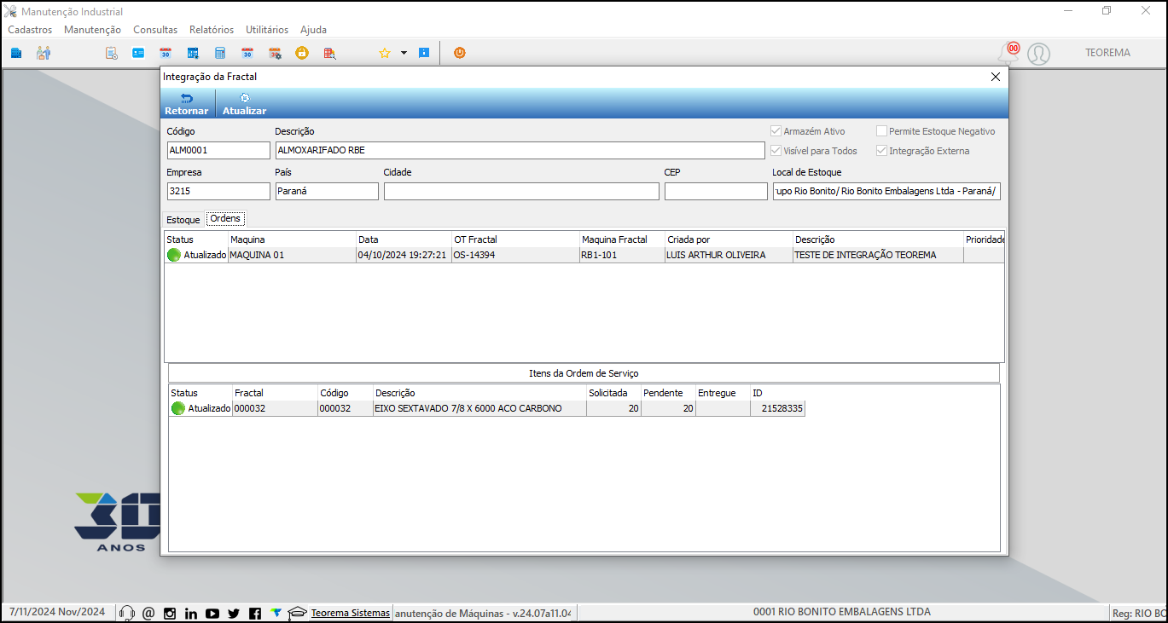Toggle the Integração Externa checkbox
The height and width of the screenshot is (623, 1168).
click(881, 151)
